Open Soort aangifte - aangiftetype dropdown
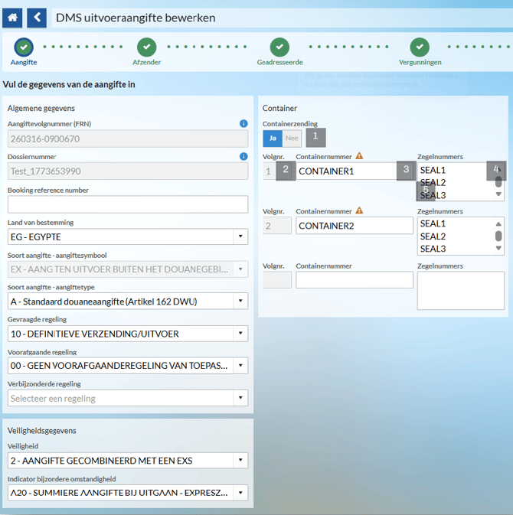This screenshot has height=515, width=513. coord(240,302)
